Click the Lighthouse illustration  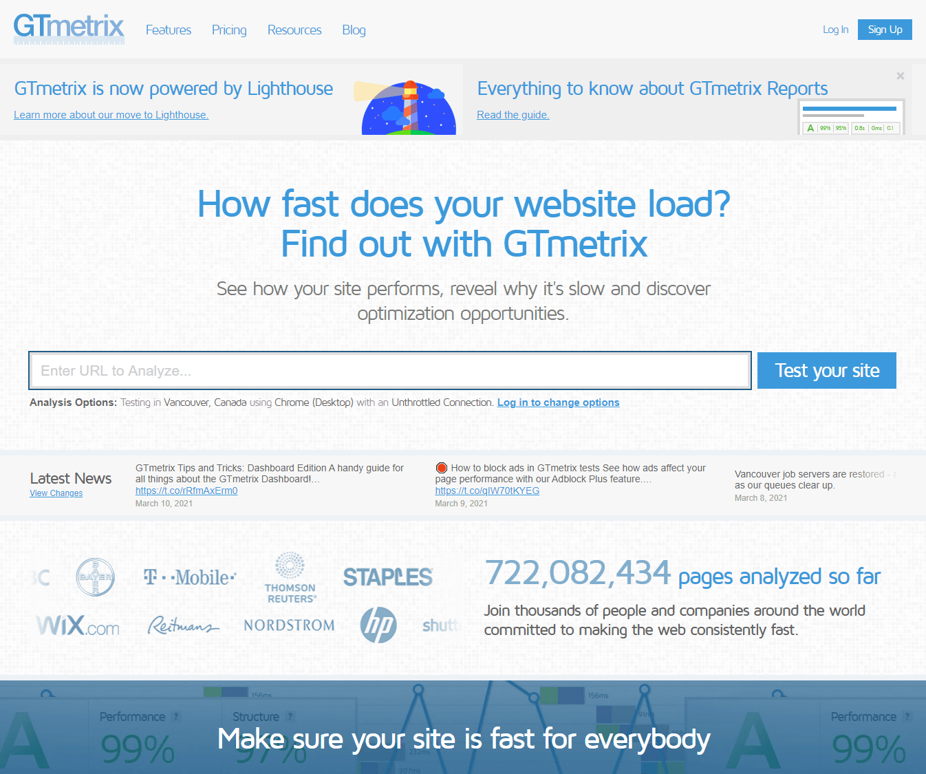406,107
